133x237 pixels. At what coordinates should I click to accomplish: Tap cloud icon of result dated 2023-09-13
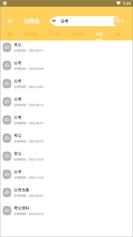[x=7, y=102]
